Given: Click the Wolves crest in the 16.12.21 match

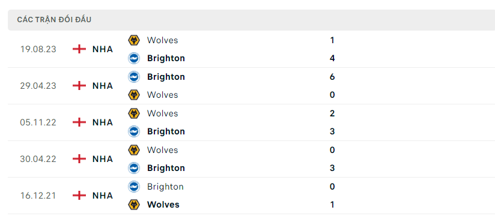Looking at the screenshot, I should coord(134,205).
